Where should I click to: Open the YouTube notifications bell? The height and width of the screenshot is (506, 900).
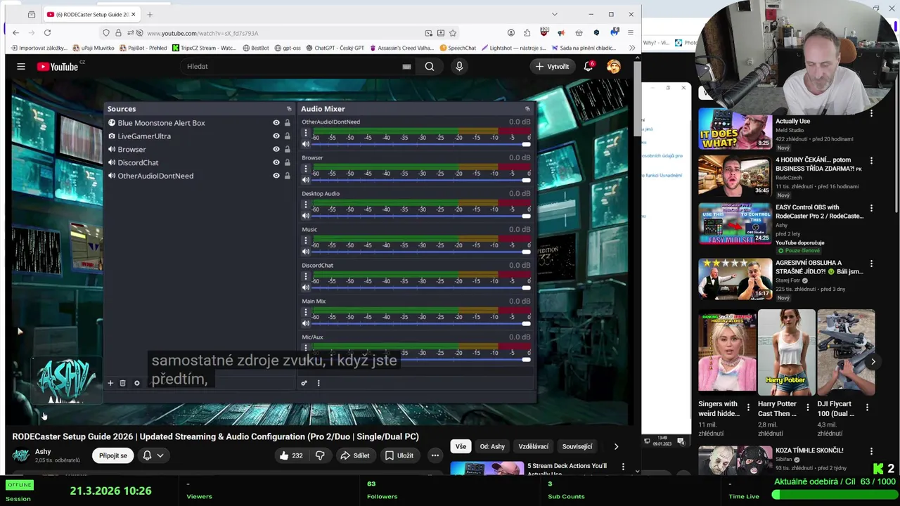tap(589, 66)
